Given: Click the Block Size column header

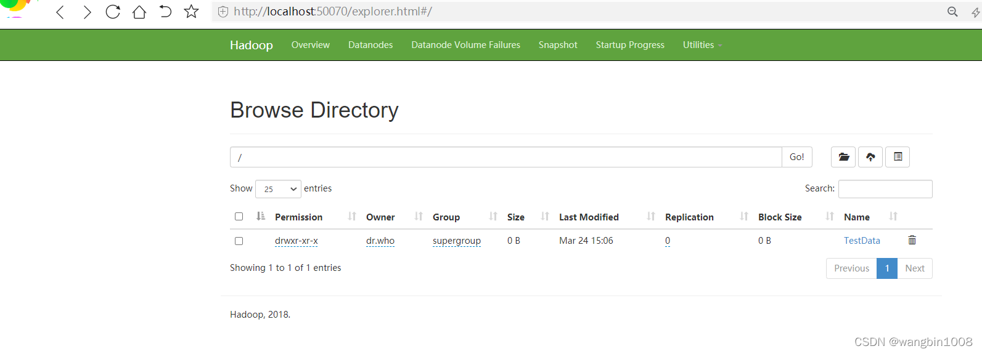Looking at the screenshot, I should tap(780, 217).
